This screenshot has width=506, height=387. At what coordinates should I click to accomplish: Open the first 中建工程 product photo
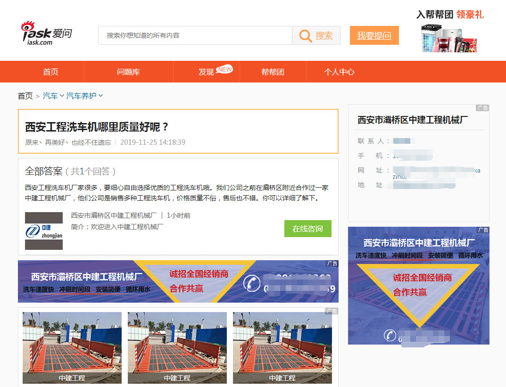tap(72, 348)
